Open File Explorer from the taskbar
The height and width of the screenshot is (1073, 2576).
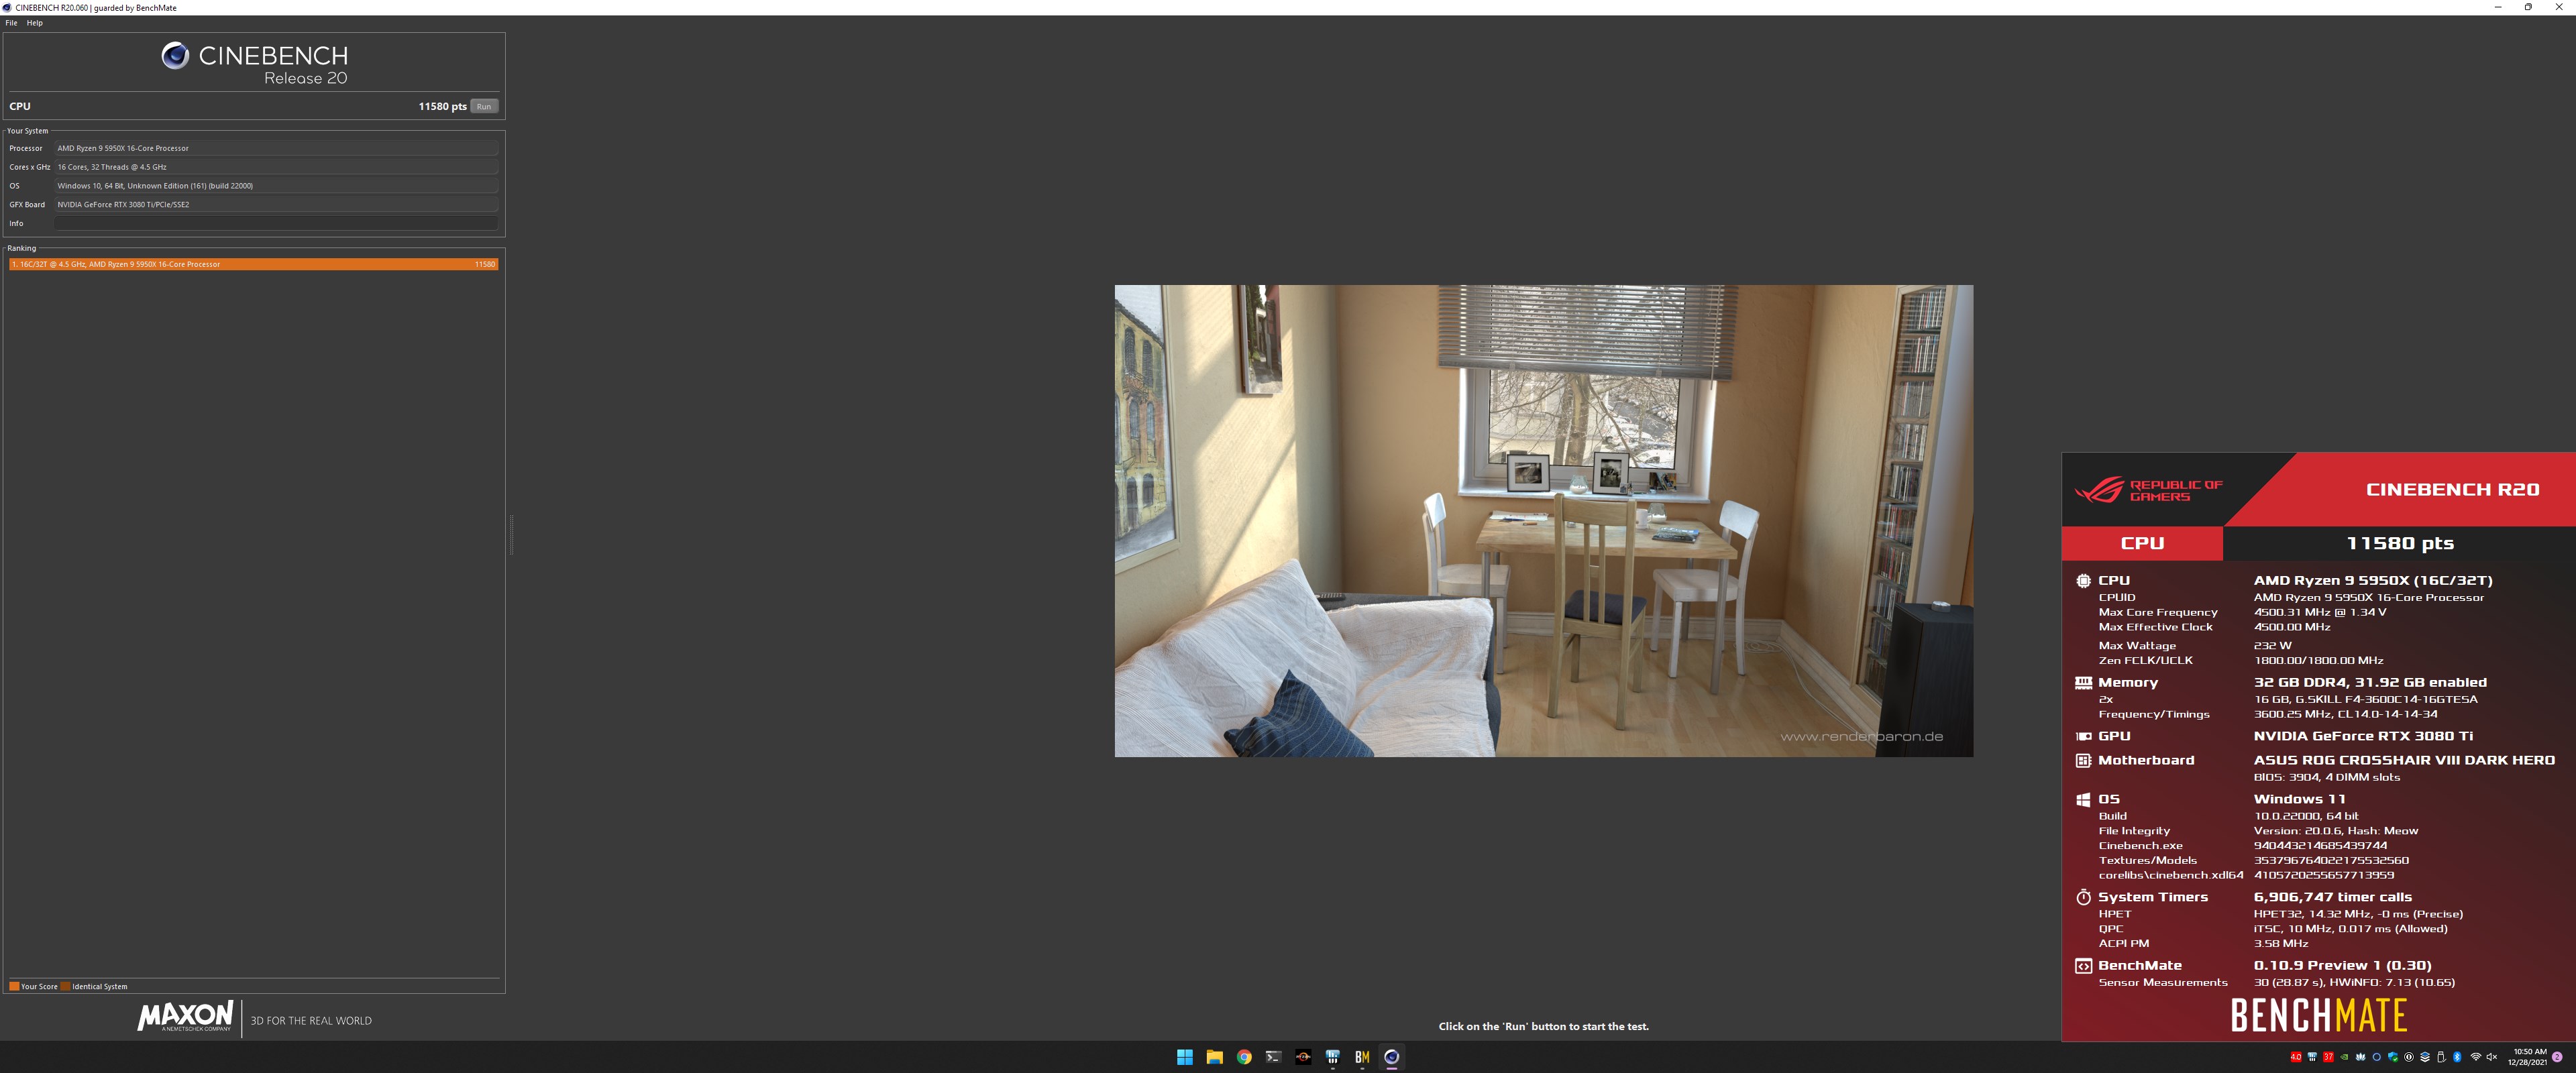[1214, 1057]
